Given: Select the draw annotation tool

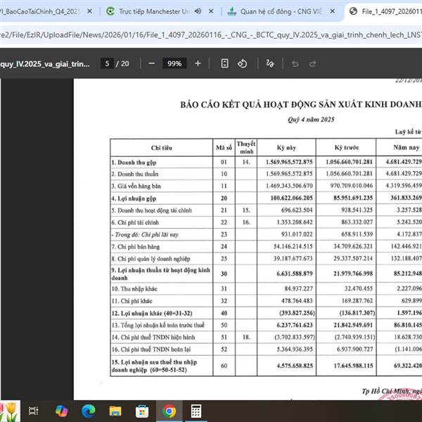Looking at the screenshot, I should click(270, 64).
